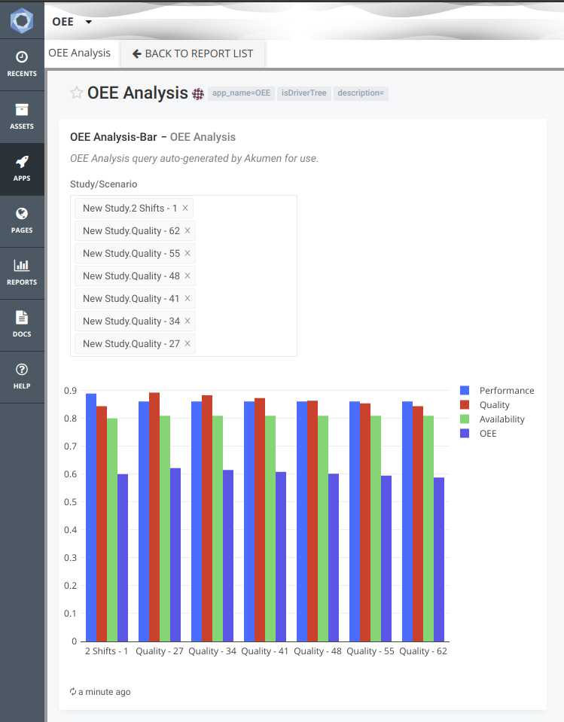Open Recents from the sidebar
Screen dimensions: 564x722
click(22, 64)
